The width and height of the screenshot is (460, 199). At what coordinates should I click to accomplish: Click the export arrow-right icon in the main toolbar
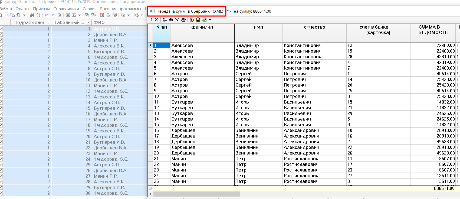[87, 15]
